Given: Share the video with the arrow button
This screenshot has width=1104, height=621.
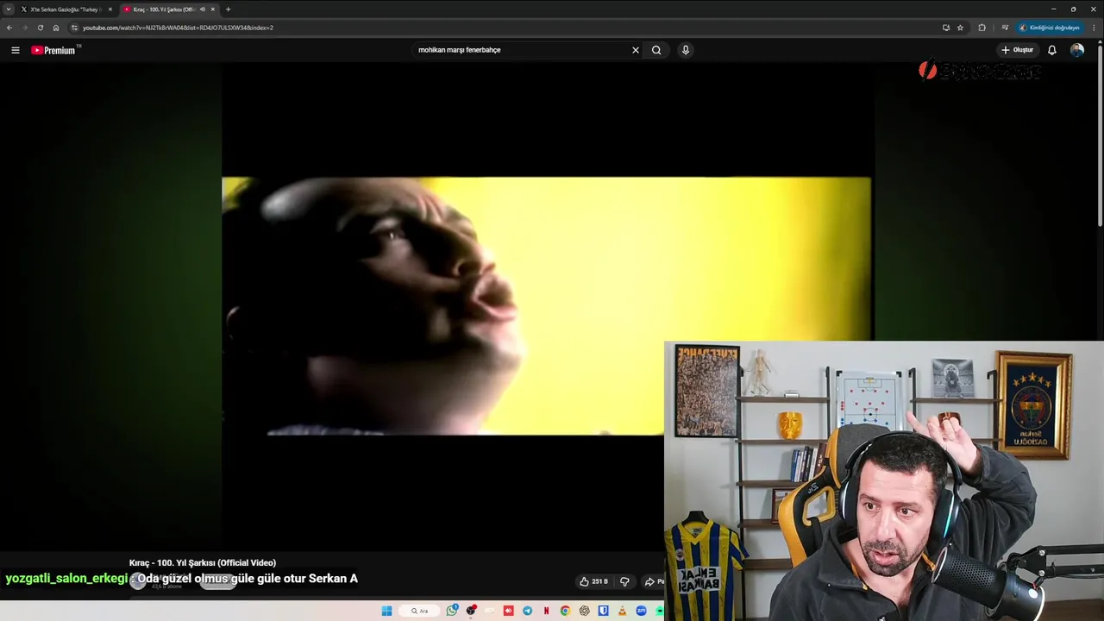Looking at the screenshot, I should pos(653,581).
